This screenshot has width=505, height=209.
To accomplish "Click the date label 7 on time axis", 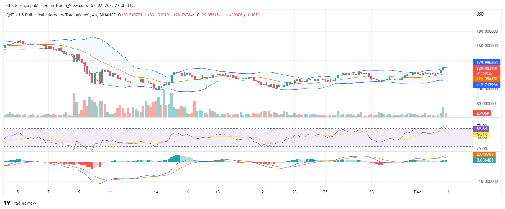I will click(x=48, y=192).
